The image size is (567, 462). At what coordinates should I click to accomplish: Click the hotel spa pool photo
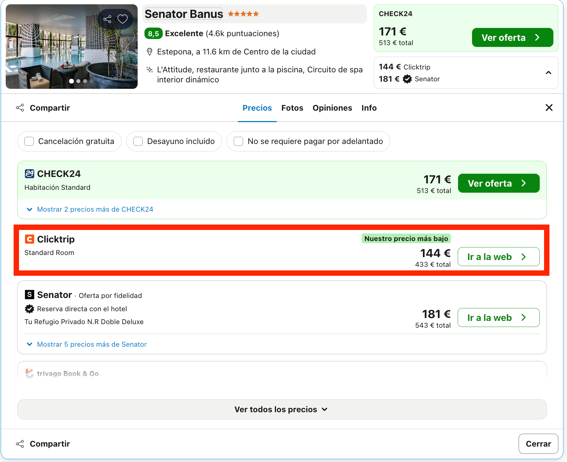click(x=72, y=47)
